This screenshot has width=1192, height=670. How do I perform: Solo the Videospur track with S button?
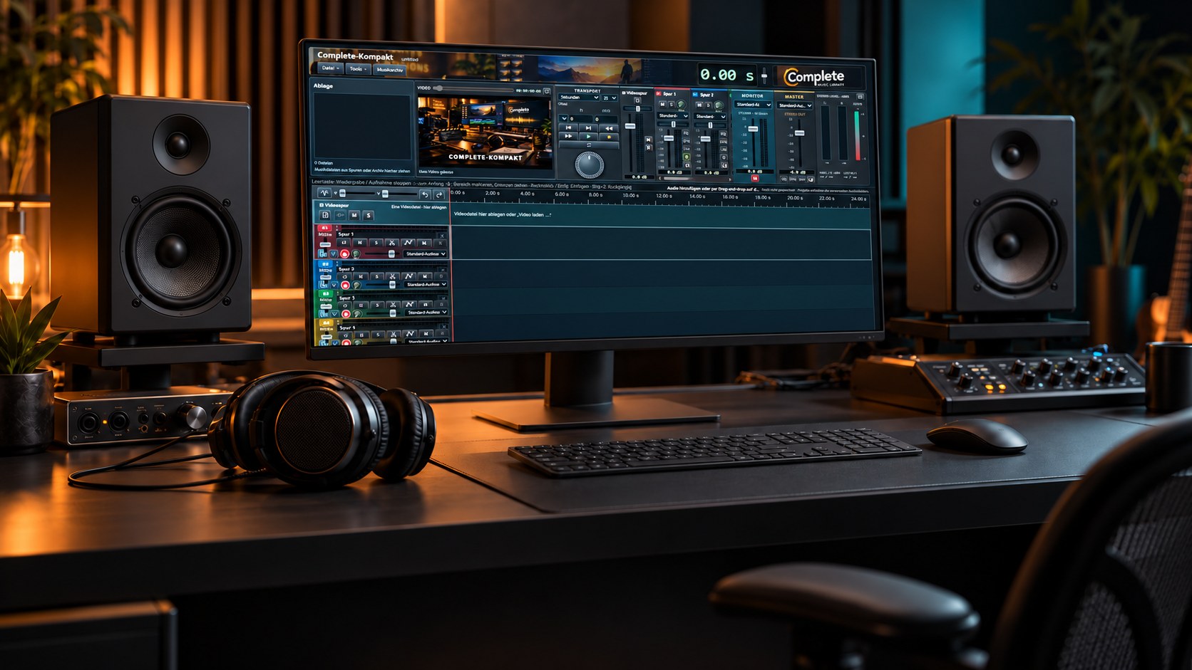(x=369, y=216)
